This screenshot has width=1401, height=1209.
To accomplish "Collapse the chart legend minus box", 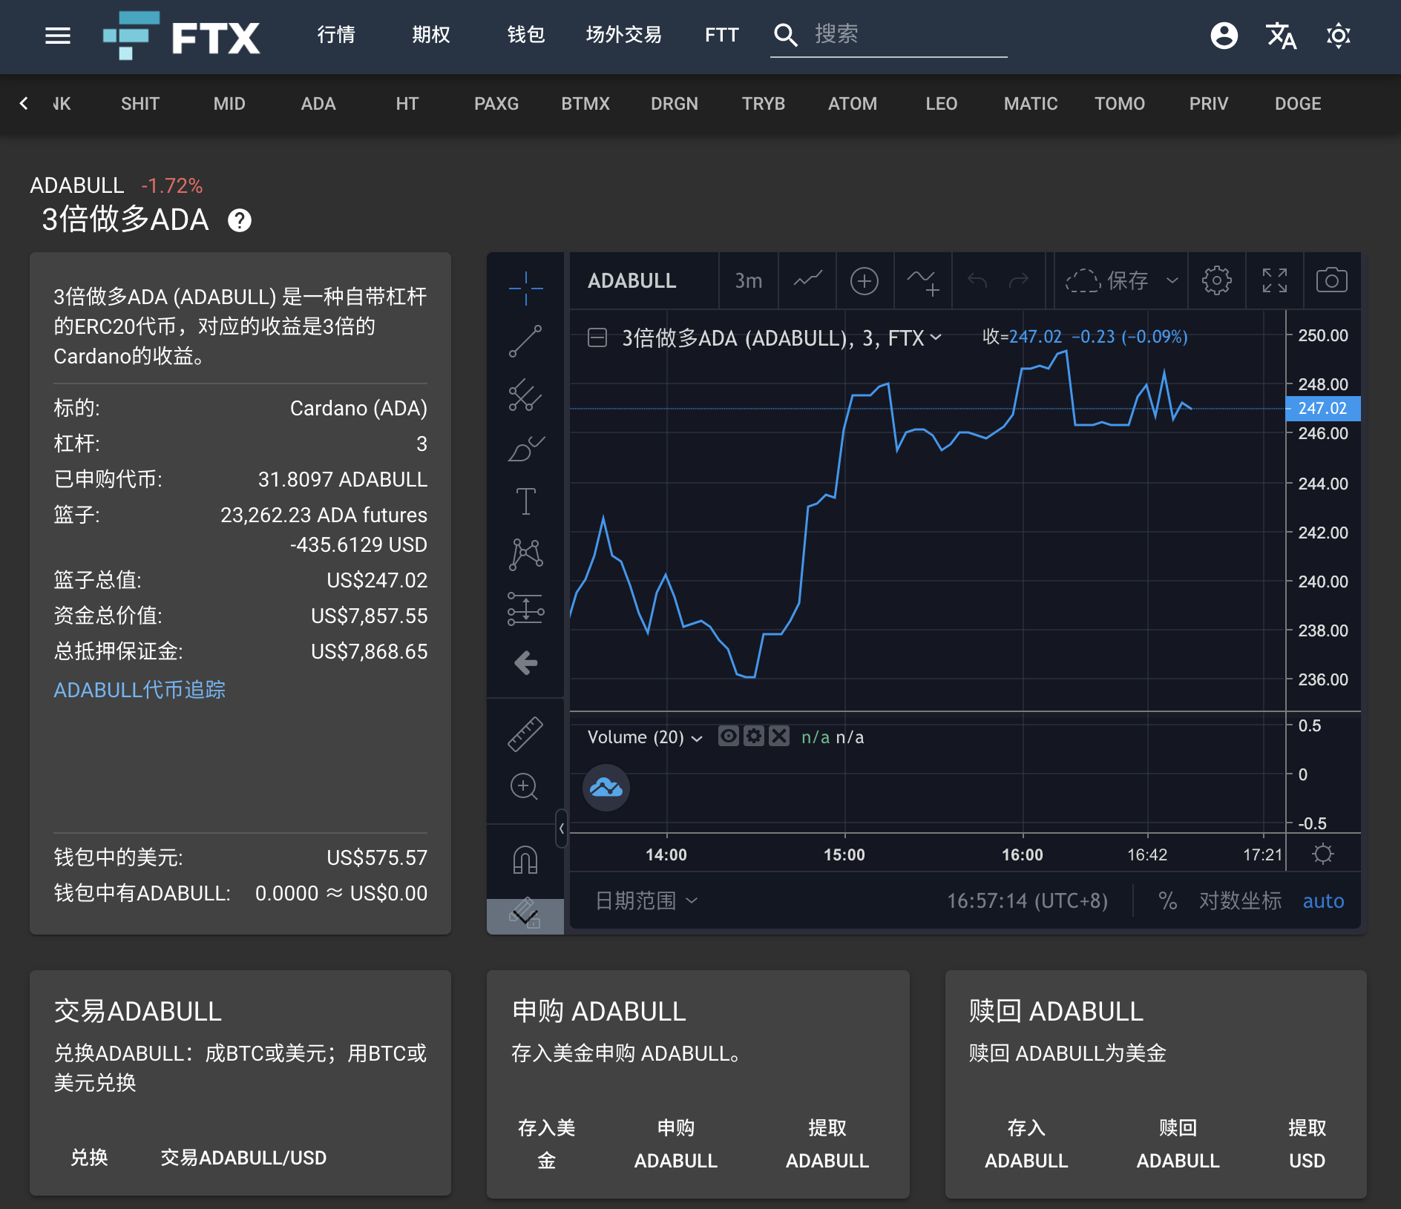I will [597, 338].
